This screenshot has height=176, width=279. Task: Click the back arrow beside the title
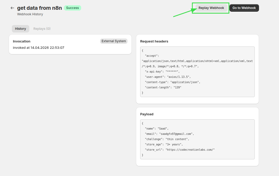tap(12, 8)
